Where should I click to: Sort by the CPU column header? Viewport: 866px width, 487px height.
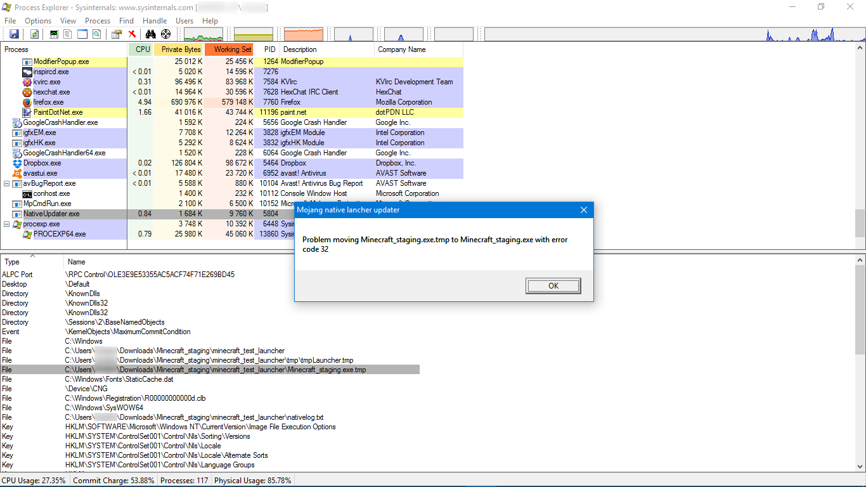(141, 49)
